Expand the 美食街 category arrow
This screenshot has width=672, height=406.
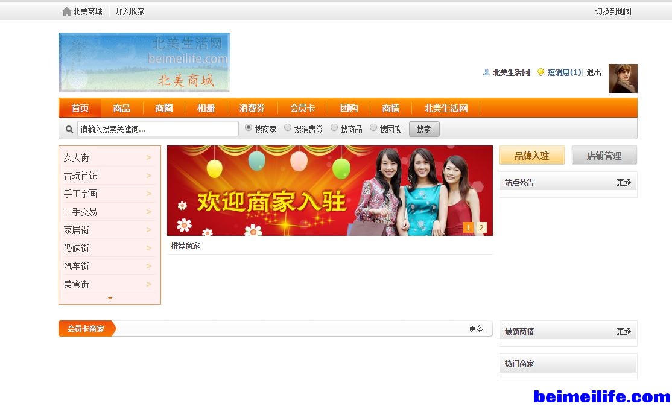(x=148, y=284)
